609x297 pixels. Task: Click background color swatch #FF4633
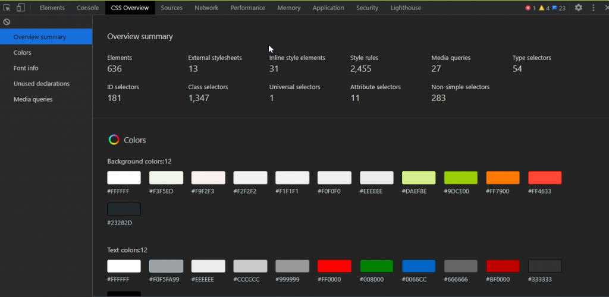coord(545,178)
